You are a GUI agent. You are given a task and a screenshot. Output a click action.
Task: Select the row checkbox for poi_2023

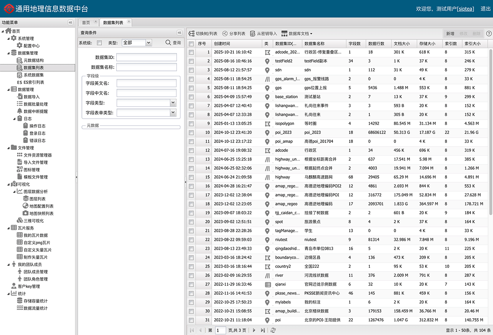(x=191, y=133)
